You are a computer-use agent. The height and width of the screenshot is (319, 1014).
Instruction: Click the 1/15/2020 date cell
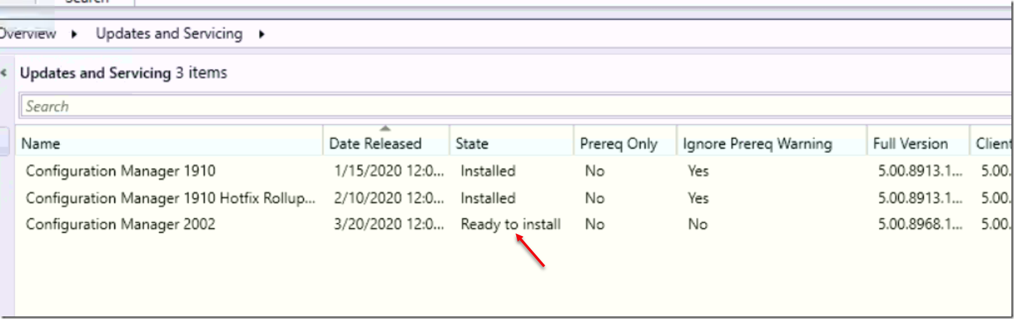(388, 171)
